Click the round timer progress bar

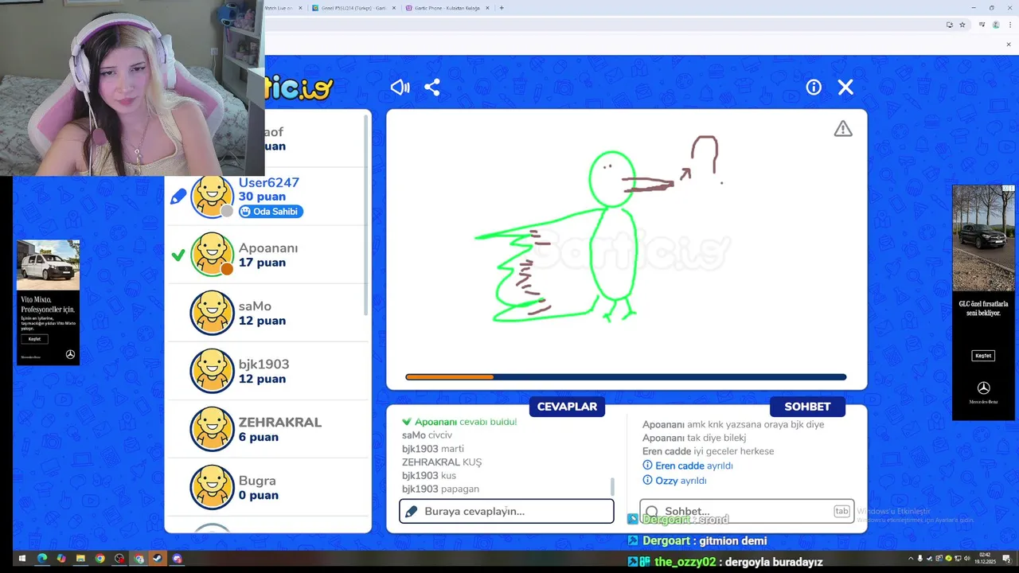pyautogui.click(x=626, y=377)
